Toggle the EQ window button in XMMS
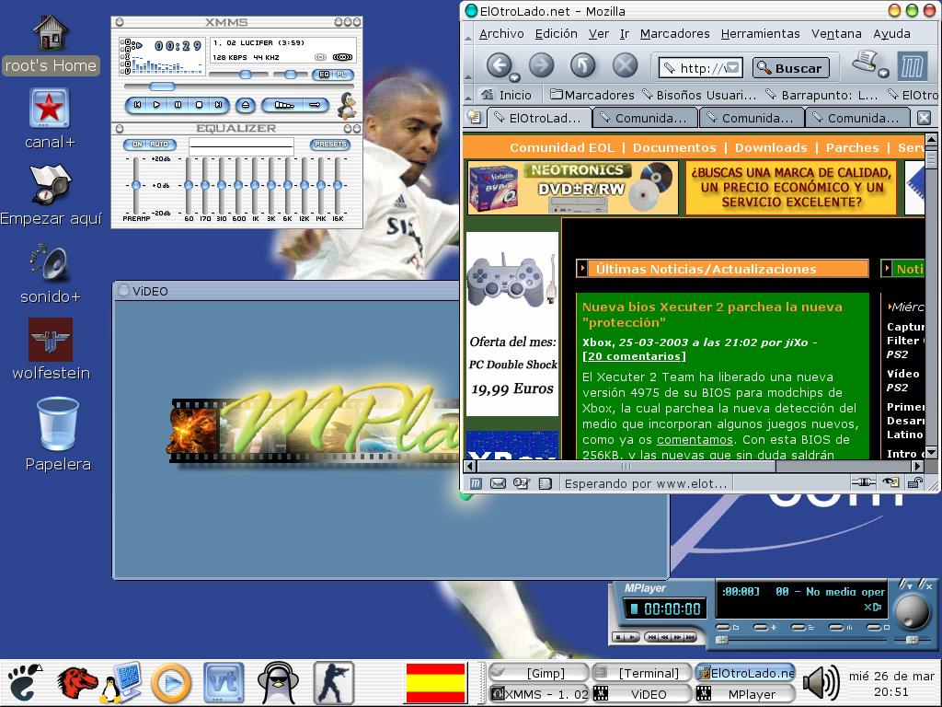 tap(324, 75)
